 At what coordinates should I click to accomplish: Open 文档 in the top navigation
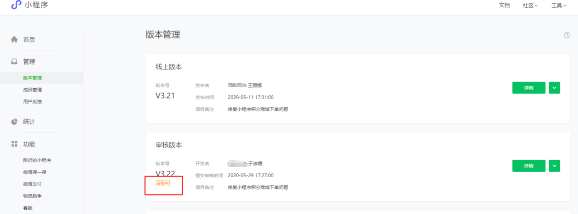pyautogui.click(x=504, y=5)
